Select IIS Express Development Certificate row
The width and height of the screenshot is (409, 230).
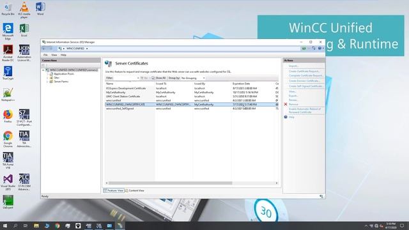click(192, 88)
